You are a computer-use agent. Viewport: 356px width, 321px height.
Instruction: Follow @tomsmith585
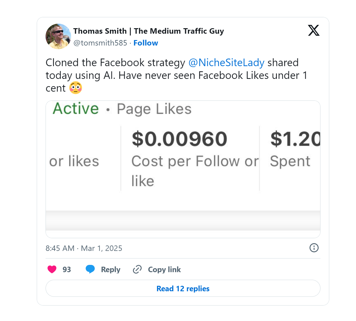coord(145,43)
